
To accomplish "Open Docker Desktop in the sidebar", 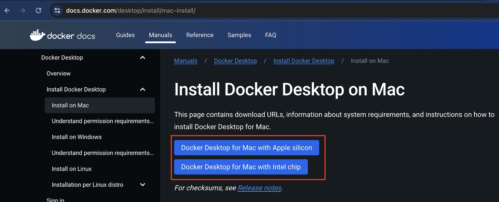I will 62,58.
